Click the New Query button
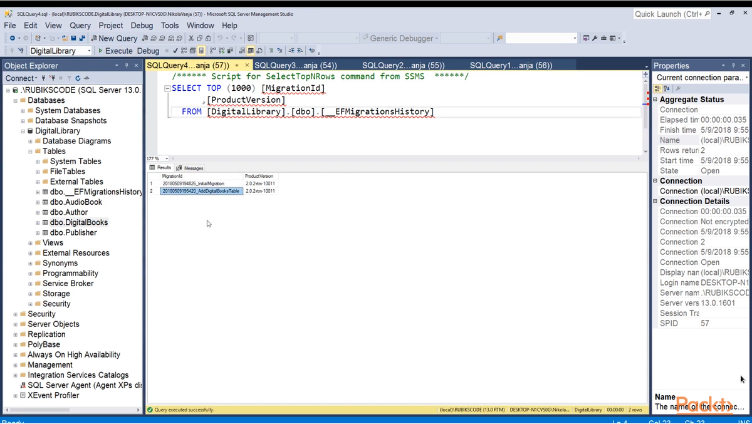This screenshot has height=424, width=752. (x=114, y=38)
